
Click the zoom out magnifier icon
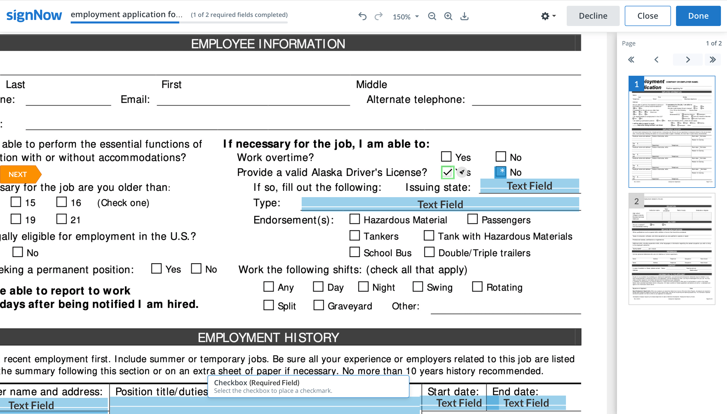coord(432,16)
